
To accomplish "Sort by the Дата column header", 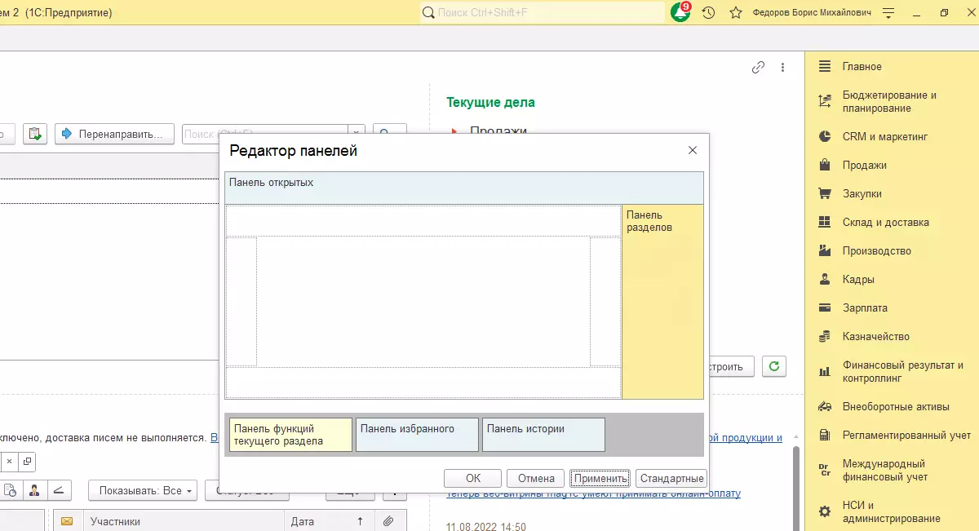I will 329,521.
